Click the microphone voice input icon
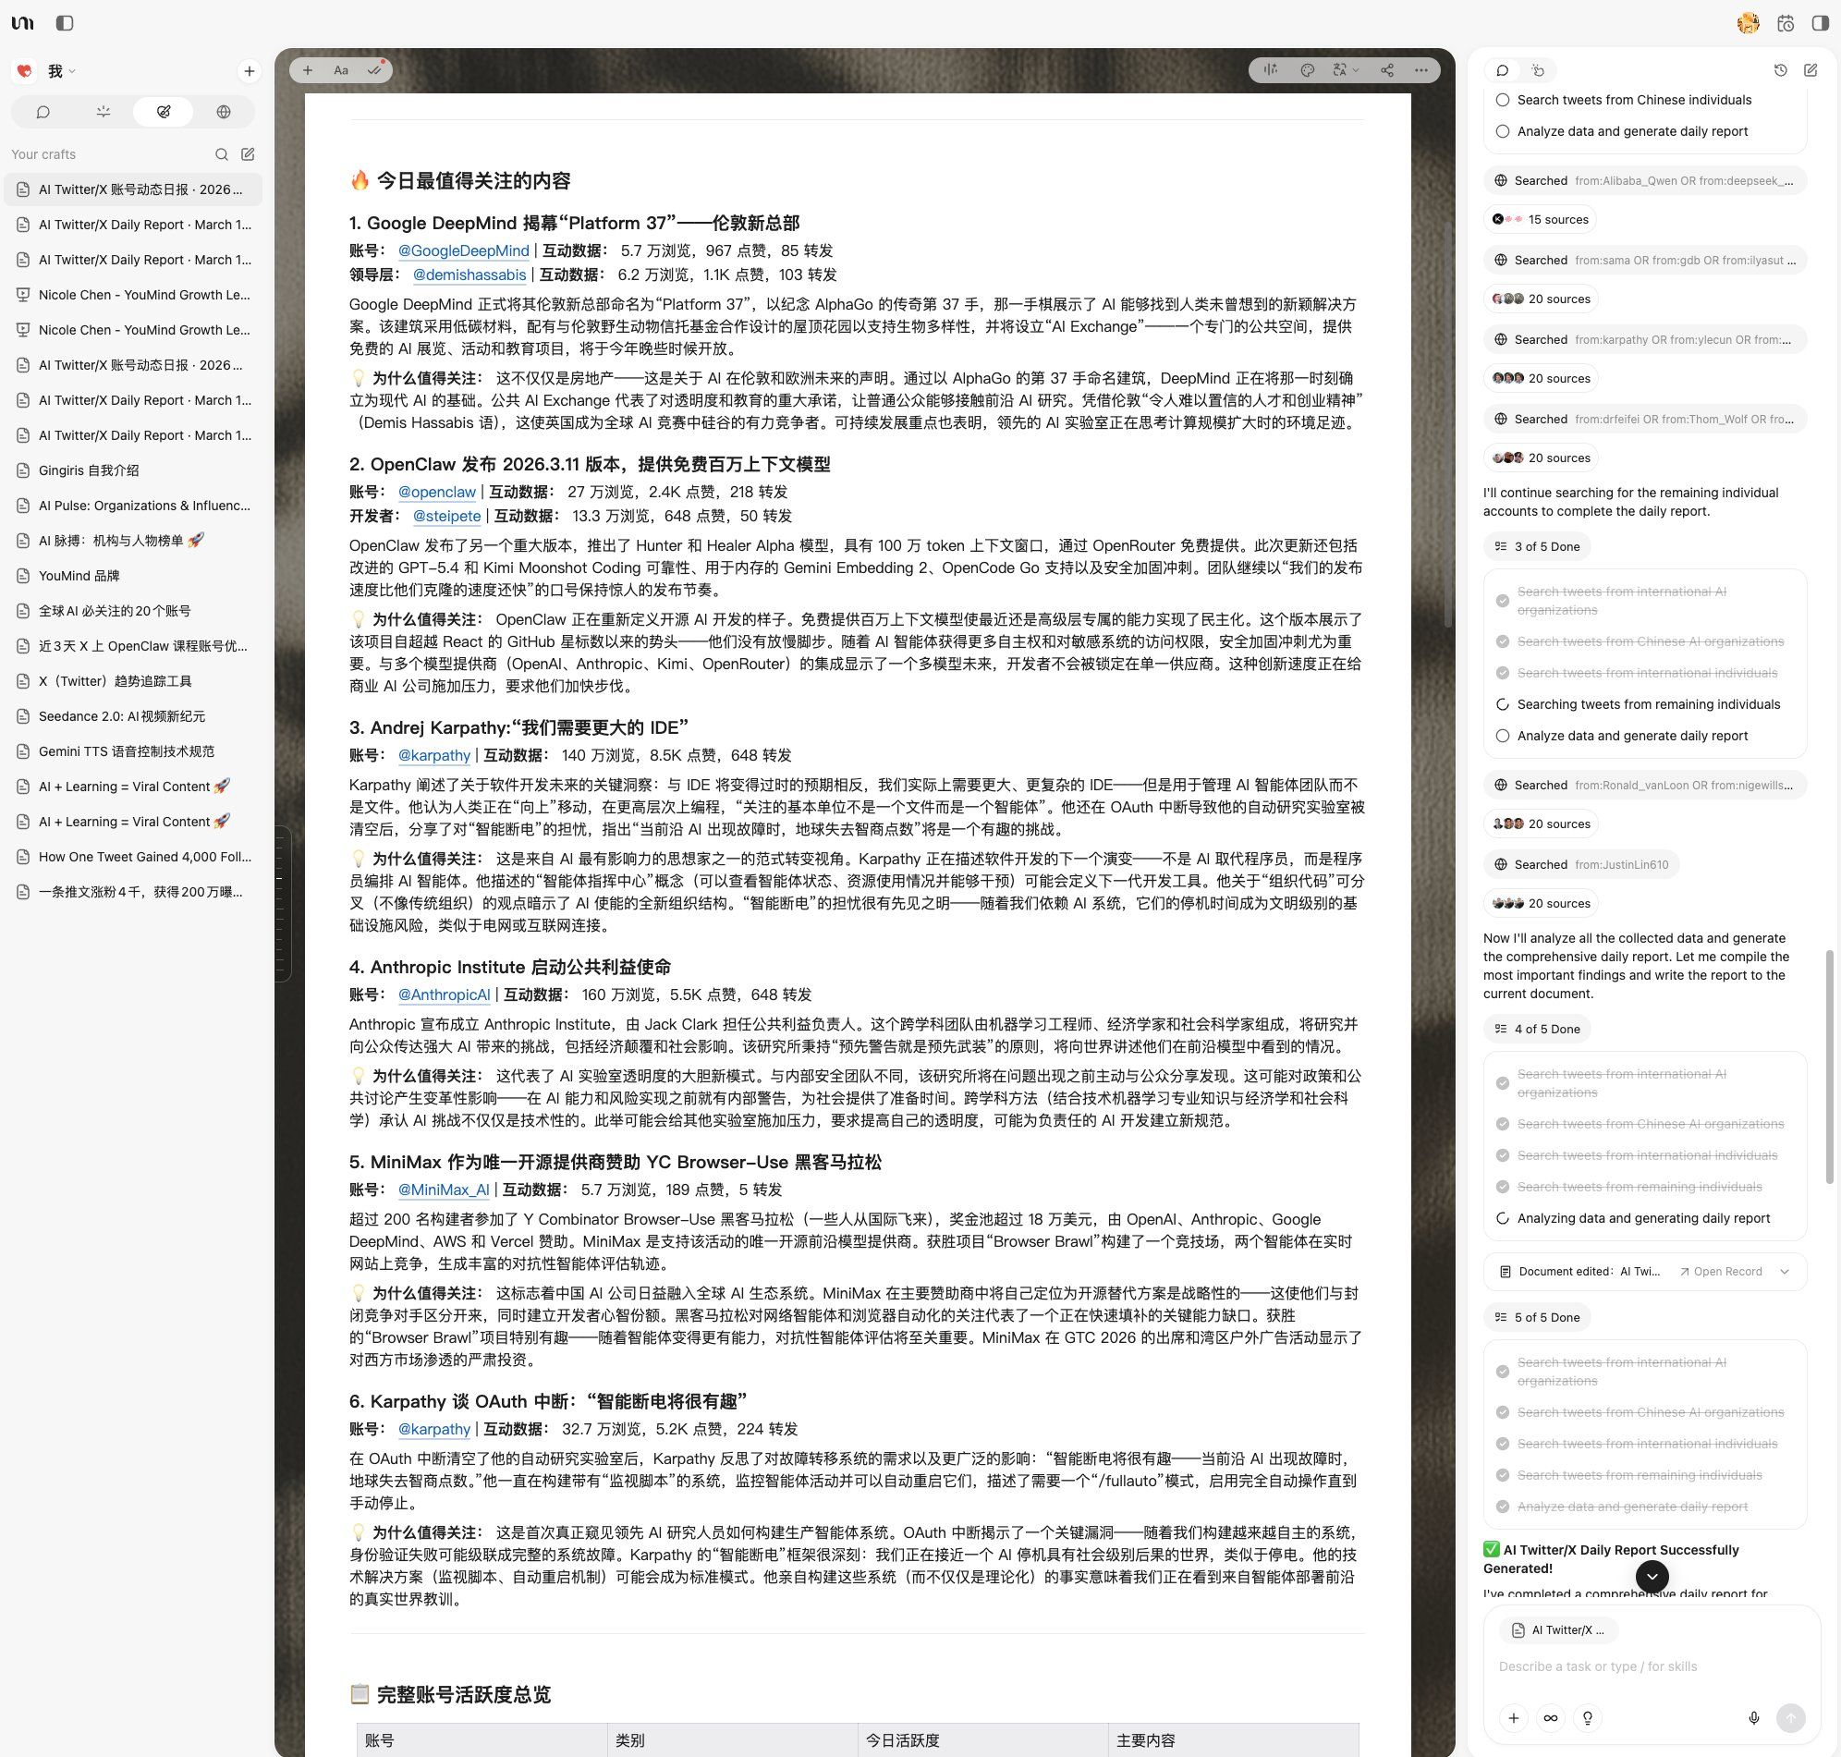Viewport: 1841px width, 1757px height. (x=1754, y=1717)
